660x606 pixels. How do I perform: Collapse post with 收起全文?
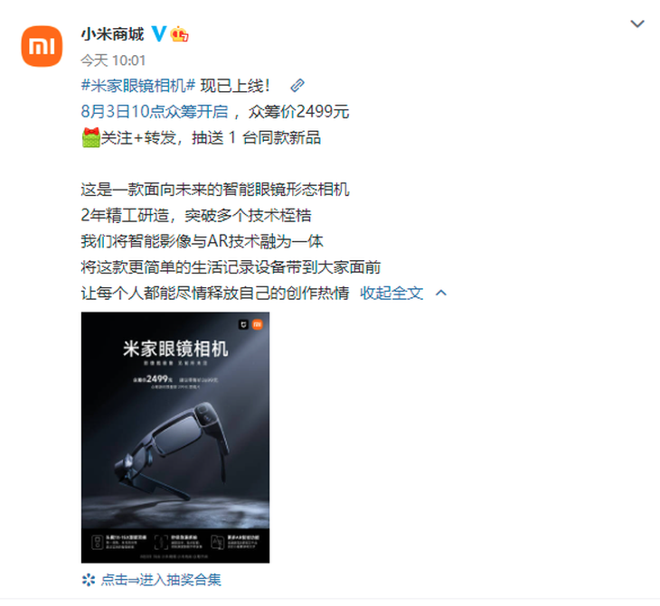coord(391,294)
